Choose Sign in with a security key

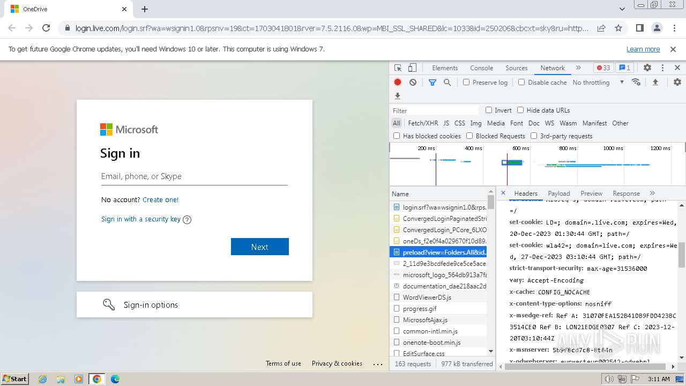[x=141, y=219]
